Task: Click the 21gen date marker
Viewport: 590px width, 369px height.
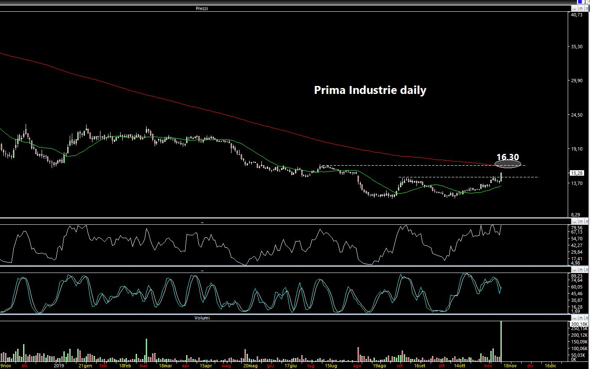Action: pos(85,366)
